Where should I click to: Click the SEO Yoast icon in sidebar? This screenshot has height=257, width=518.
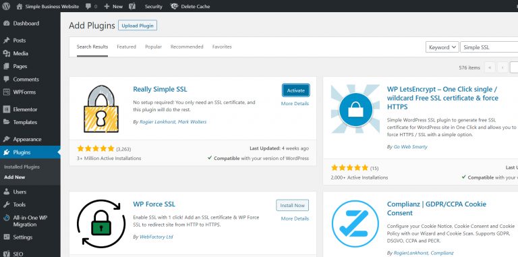(6, 254)
